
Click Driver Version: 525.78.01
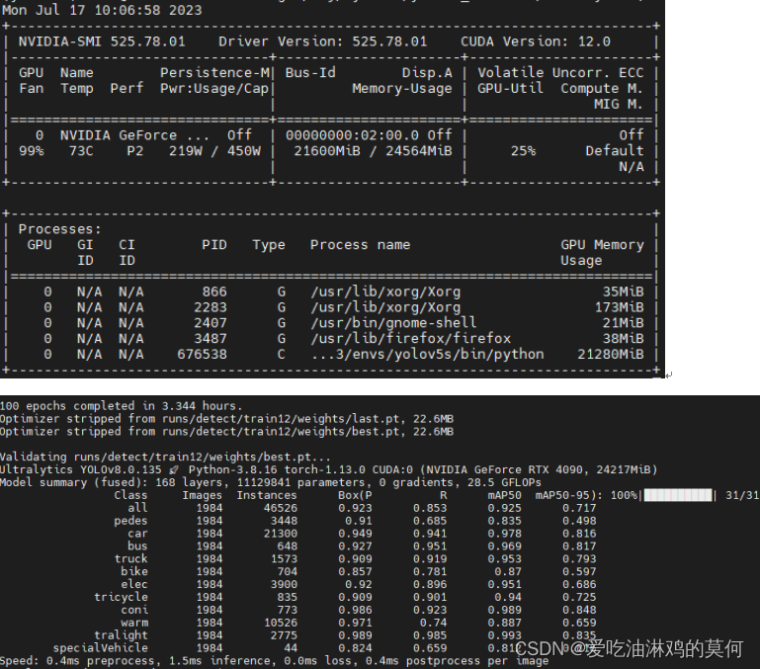323,42
